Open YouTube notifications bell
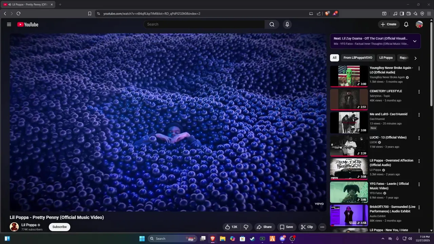 click(406, 24)
